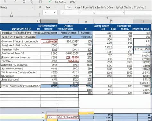The width and height of the screenshot is (152, 121).
Task: Expand the down chevron in the name box
Action: coord(46,12)
